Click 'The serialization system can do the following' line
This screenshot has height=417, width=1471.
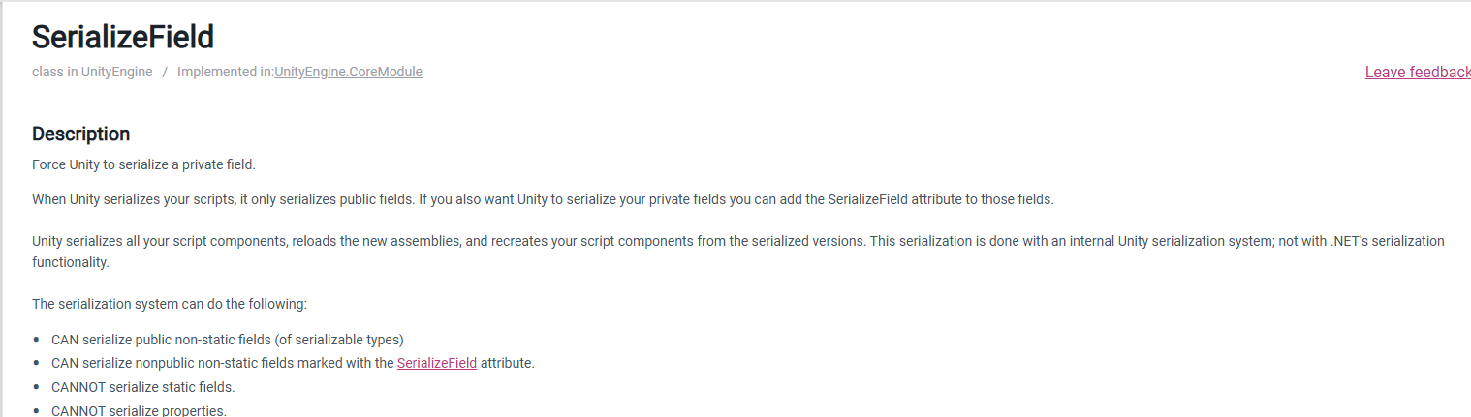point(170,304)
